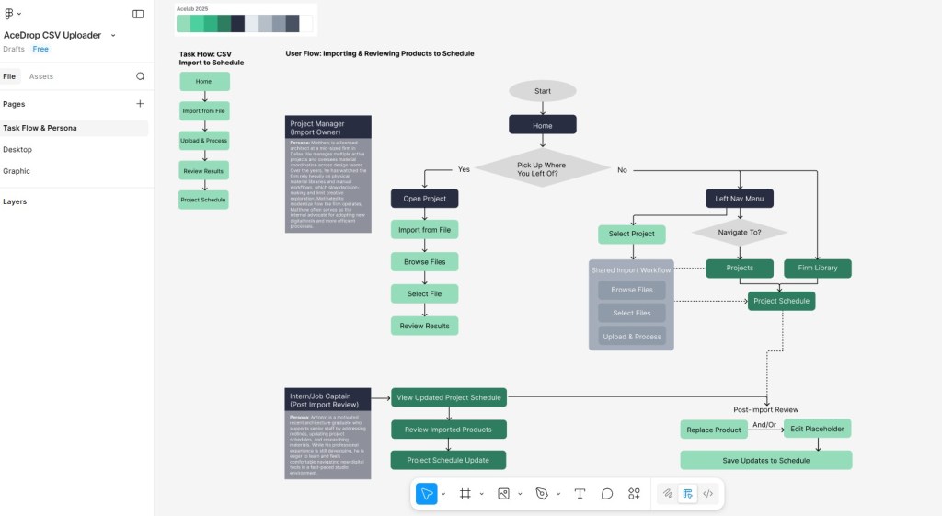Open the Actions/components tool

634,494
